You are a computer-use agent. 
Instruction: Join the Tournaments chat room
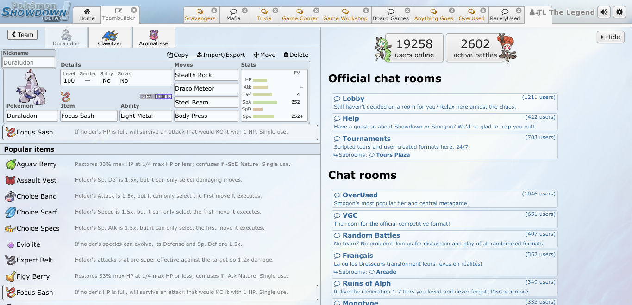(x=444, y=146)
